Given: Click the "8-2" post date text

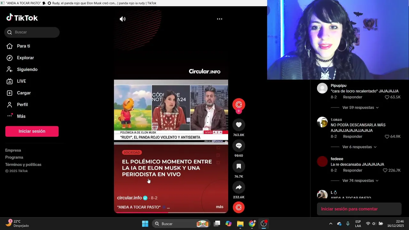Looking at the screenshot, I should click(x=154, y=198).
